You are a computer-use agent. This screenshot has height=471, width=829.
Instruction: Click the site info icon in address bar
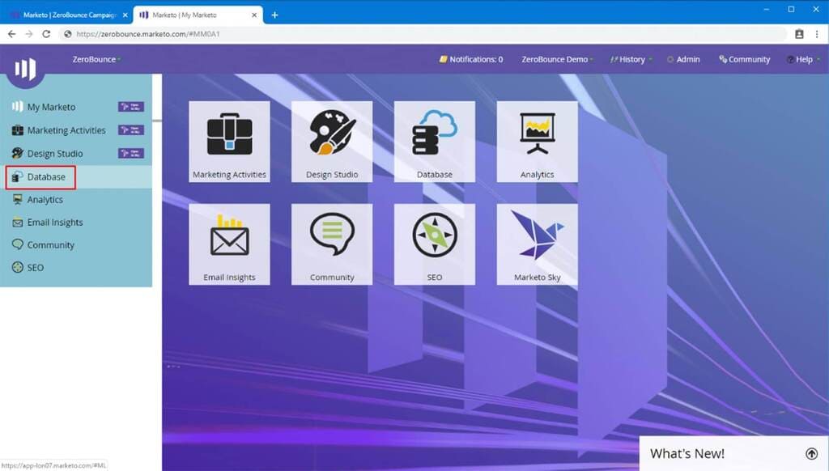point(68,34)
